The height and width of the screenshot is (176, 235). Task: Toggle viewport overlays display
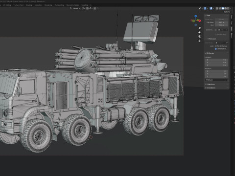[211, 8]
